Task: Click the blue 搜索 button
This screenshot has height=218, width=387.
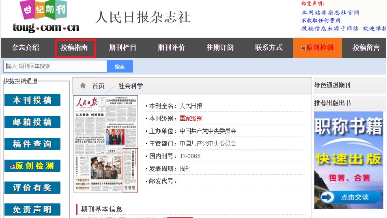Action: [x=120, y=66]
